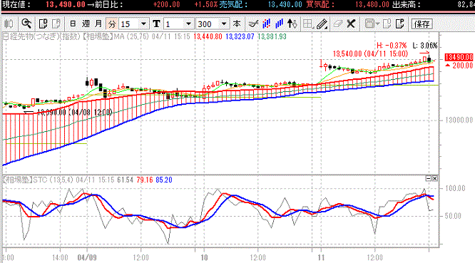Open the 300 bars count dropdown

pos(224,24)
